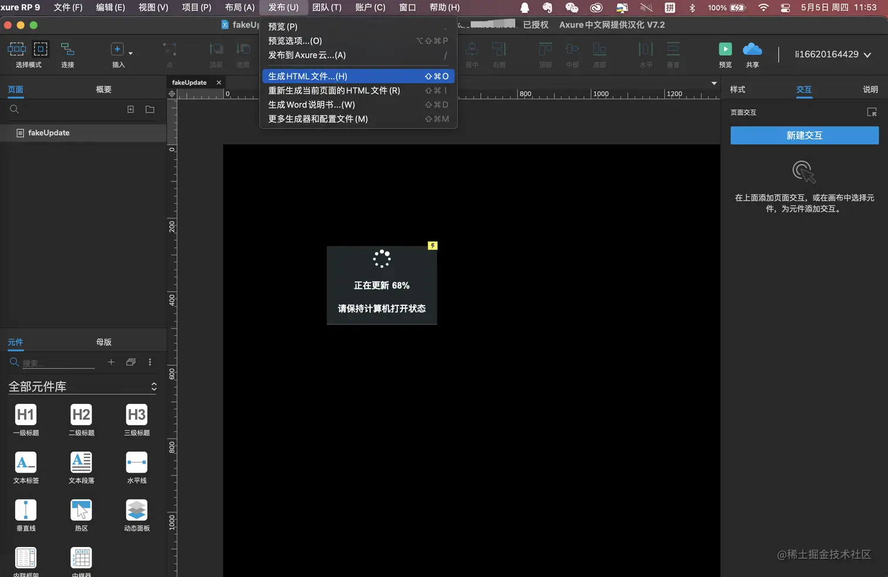Click the 顶层 bring-to-front icon
Image resolution: width=888 pixels, height=577 pixels.
pos(216,49)
